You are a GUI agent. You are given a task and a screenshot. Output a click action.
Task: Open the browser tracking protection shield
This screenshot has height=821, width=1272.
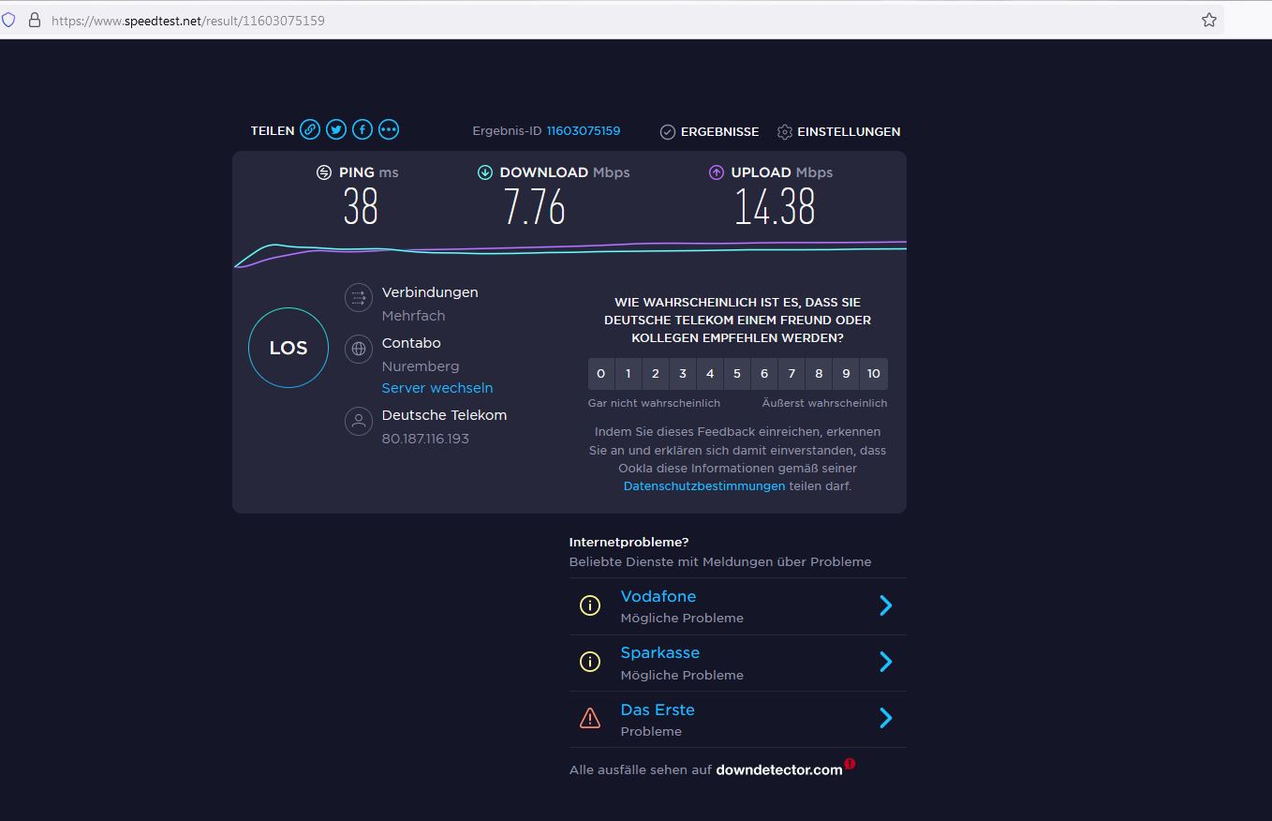point(9,20)
